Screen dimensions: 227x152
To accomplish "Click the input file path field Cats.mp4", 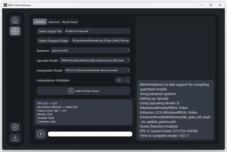I will [x=97, y=31].
